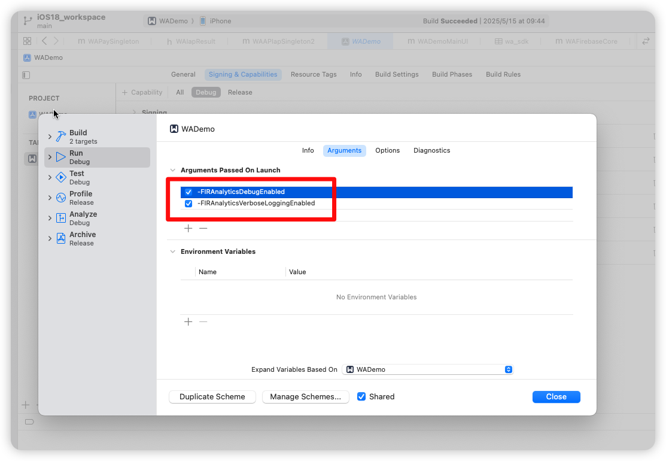The height and width of the screenshot is (461, 666).
Task: Open the wa_sdk editor tab
Action: click(512, 41)
